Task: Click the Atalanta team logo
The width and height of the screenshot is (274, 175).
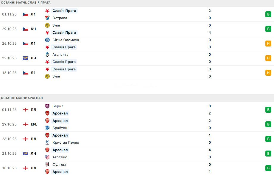Action: 47,55
